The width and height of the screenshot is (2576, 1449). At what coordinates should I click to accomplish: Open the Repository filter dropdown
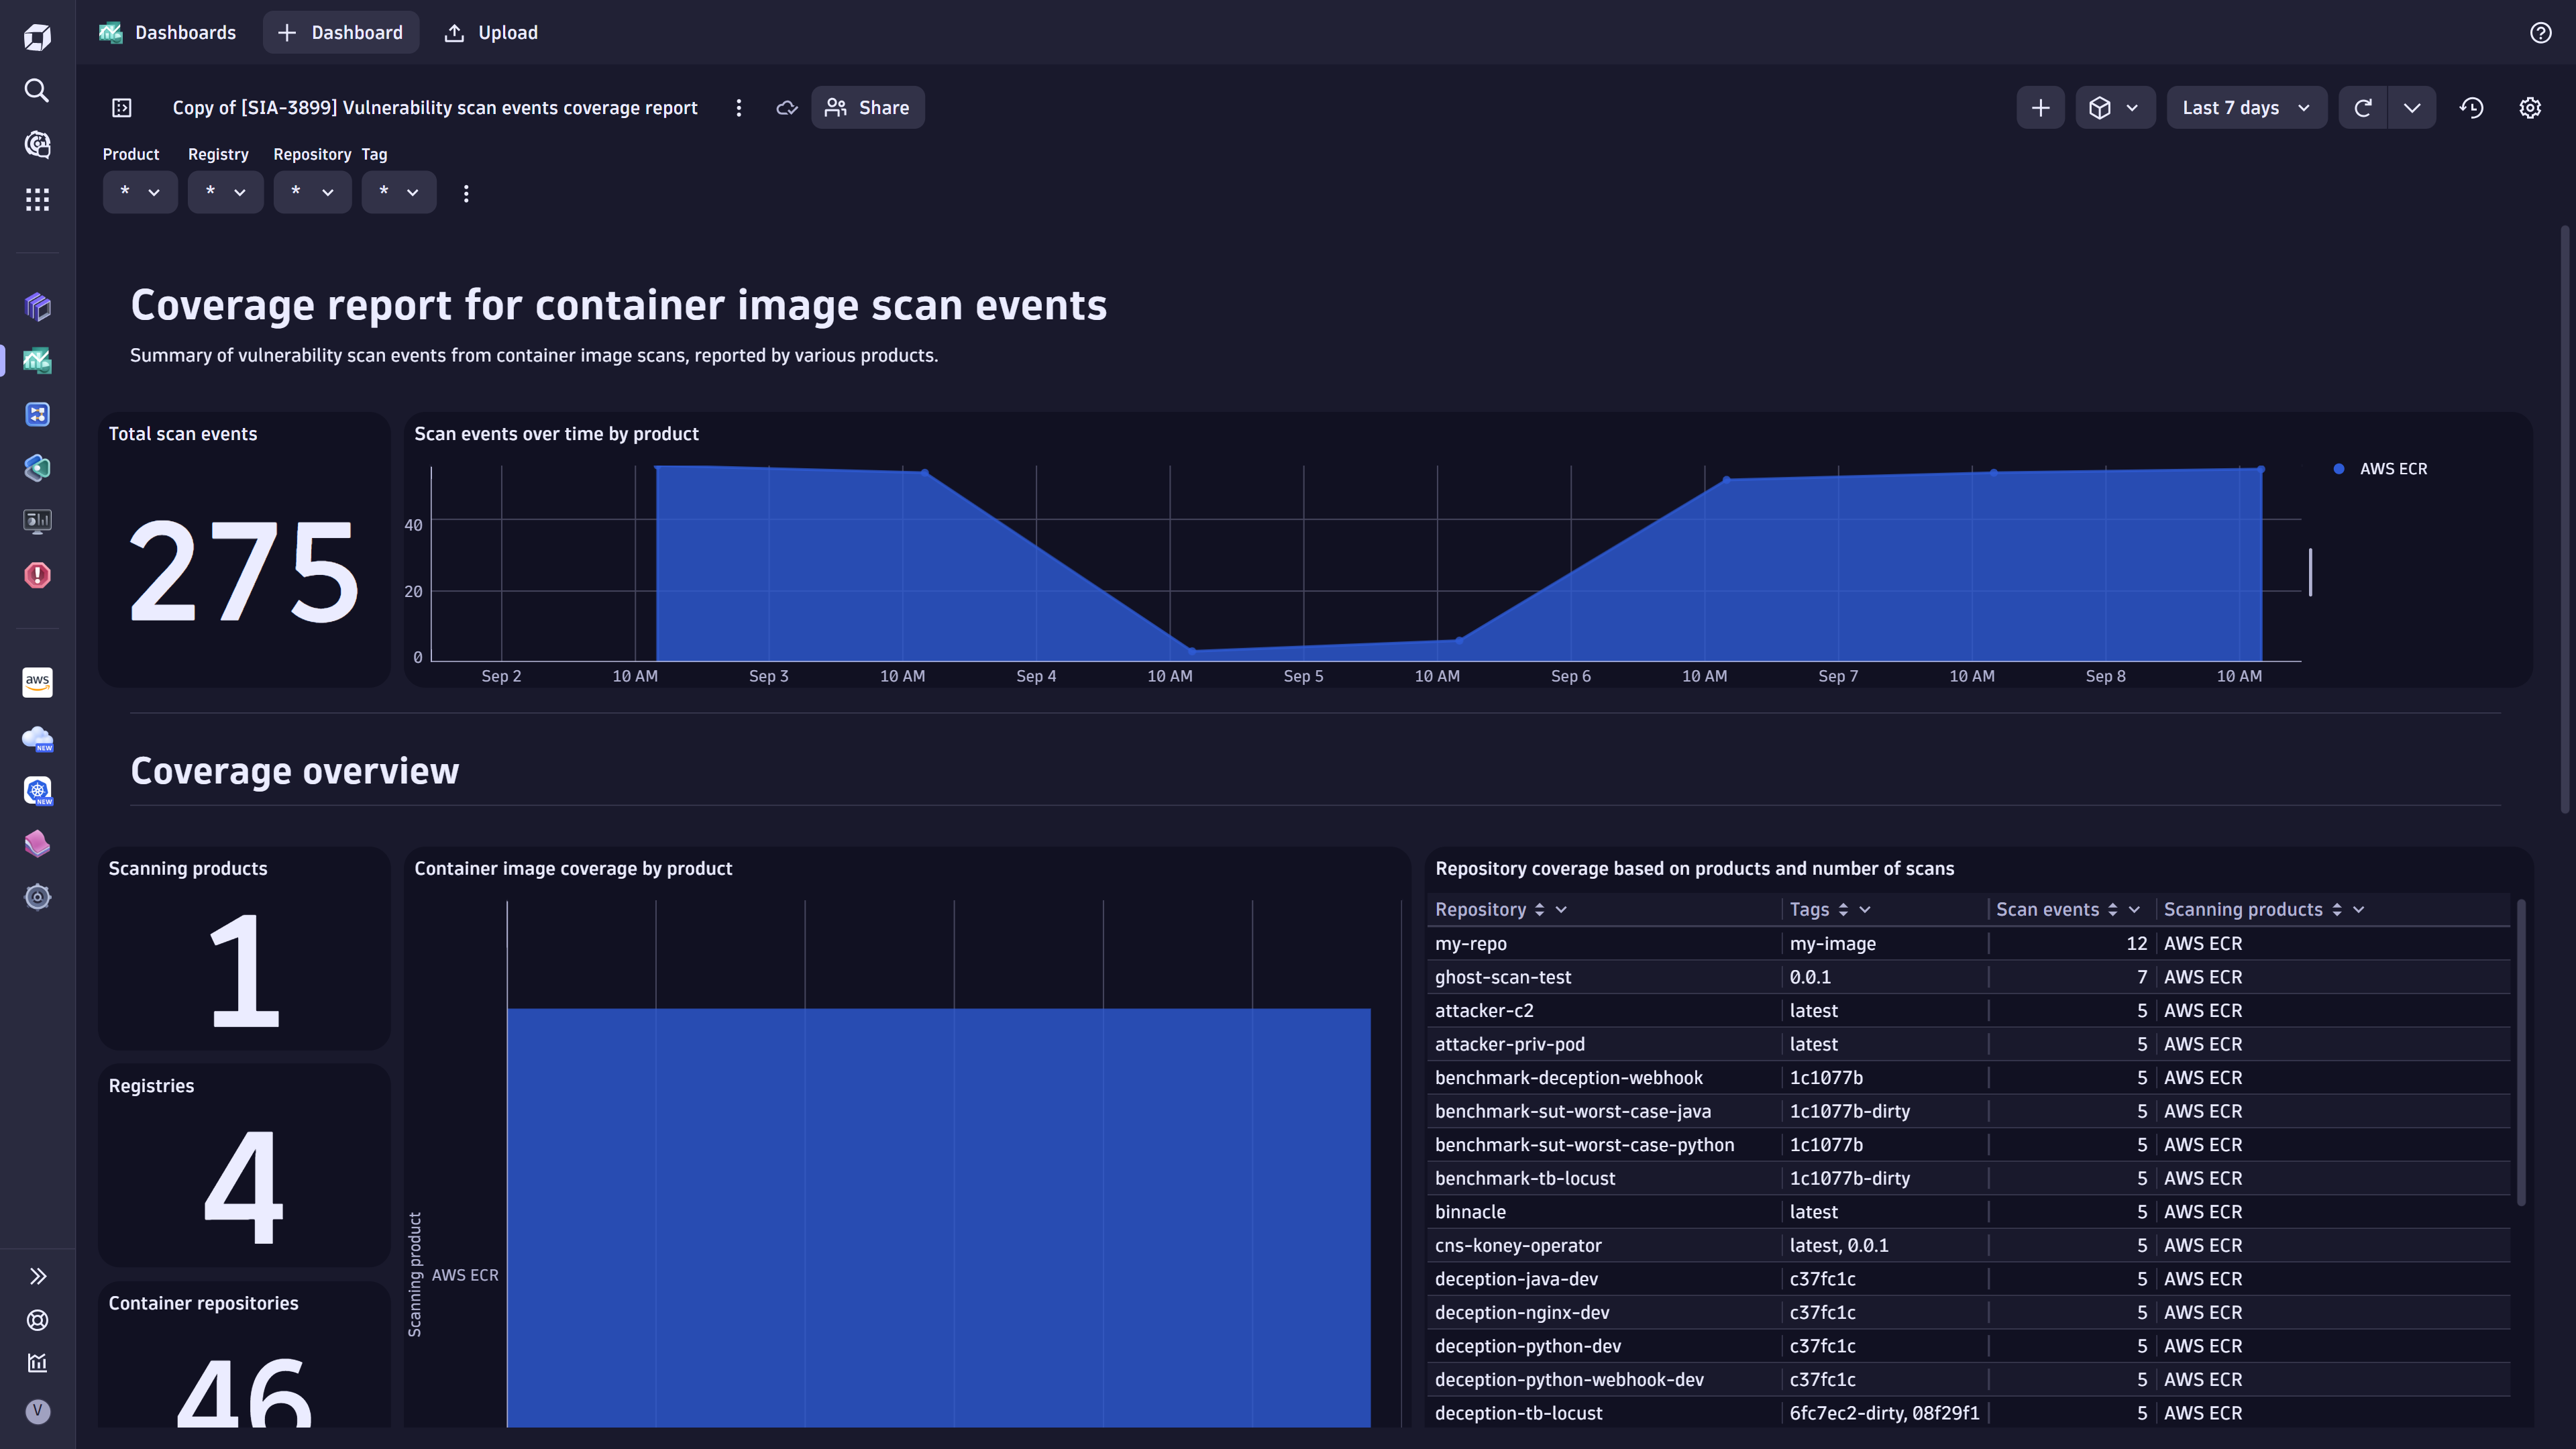pyautogui.click(x=312, y=192)
